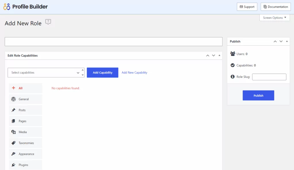Click the Role Slug info icon

(233, 77)
